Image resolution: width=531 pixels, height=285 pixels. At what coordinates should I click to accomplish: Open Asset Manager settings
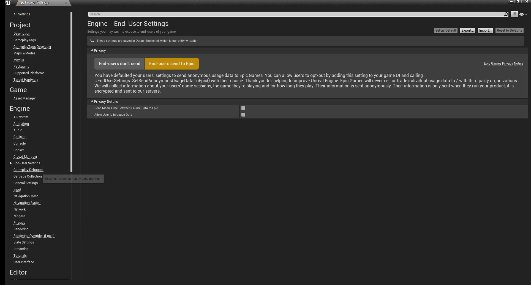click(24, 98)
